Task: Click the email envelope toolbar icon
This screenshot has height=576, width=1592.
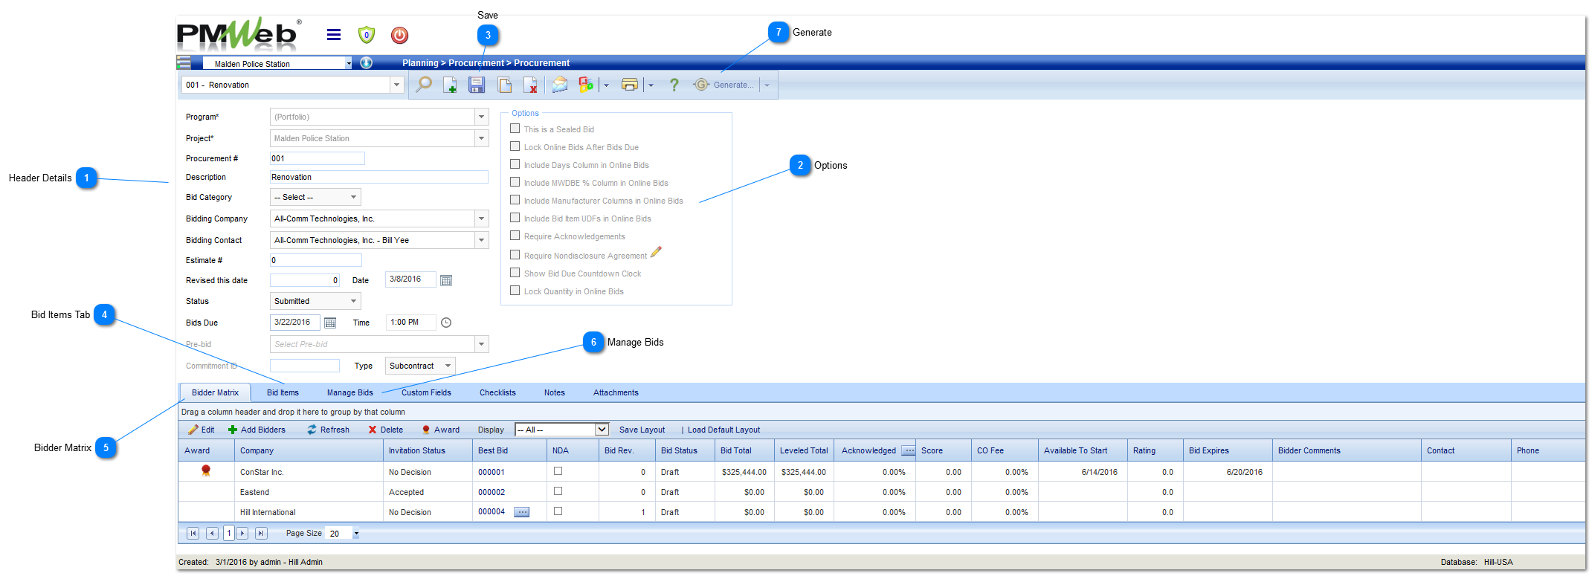Action: coord(560,85)
